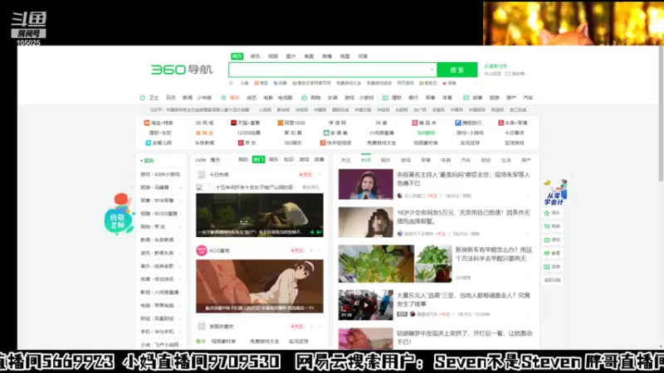664x373 pixels.
Task: Click the 游戏 icon in floating sidebar
Action: pos(547,240)
